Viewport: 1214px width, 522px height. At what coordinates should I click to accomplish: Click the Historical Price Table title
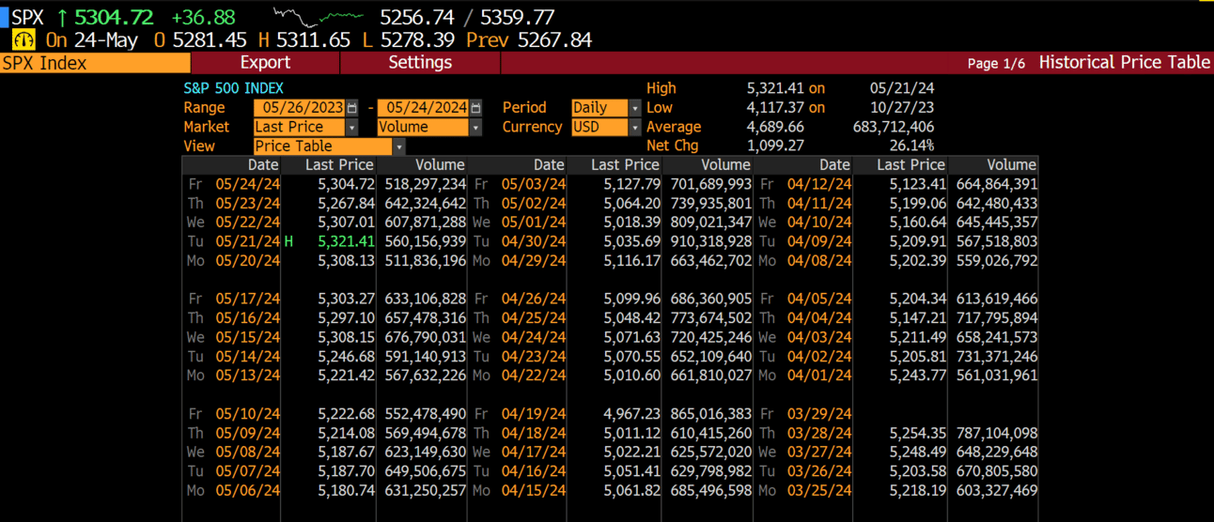[1125, 62]
